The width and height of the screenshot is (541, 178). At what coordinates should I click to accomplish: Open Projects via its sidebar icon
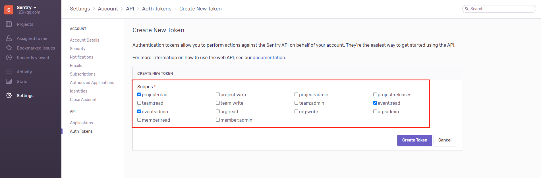[9, 24]
